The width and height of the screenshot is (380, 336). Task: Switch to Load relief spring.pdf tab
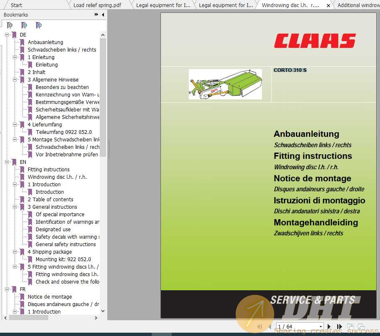coord(97,5)
